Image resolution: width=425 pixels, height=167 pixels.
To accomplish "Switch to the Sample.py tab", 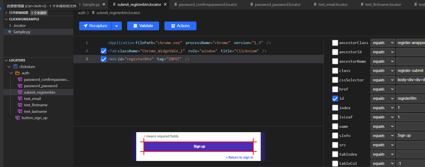I will click(91, 4).
